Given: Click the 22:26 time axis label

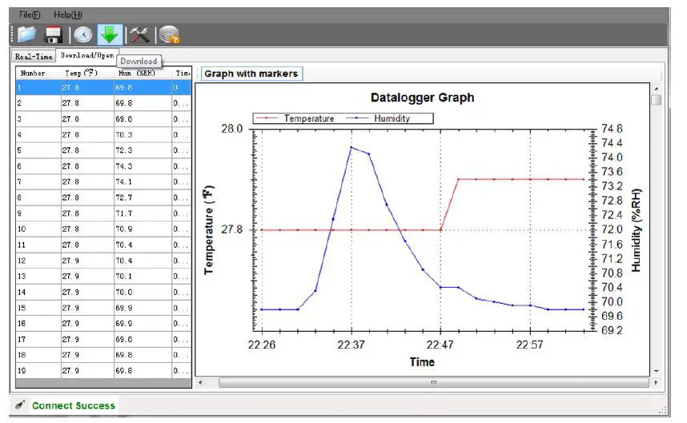Looking at the screenshot, I should [x=262, y=345].
